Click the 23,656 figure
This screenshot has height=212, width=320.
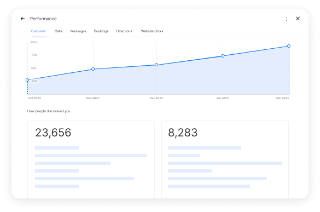click(53, 133)
